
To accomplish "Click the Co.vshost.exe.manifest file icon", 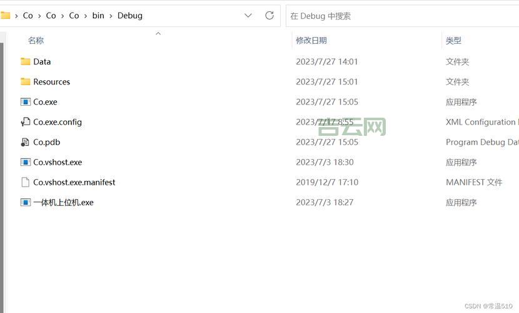I will coord(26,182).
